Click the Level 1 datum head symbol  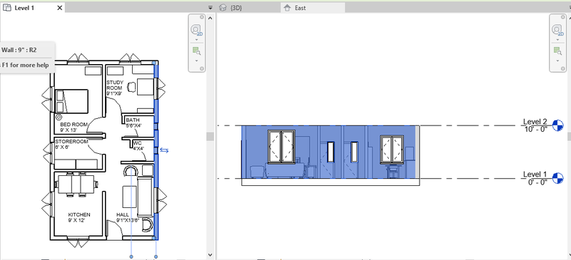click(x=557, y=178)
